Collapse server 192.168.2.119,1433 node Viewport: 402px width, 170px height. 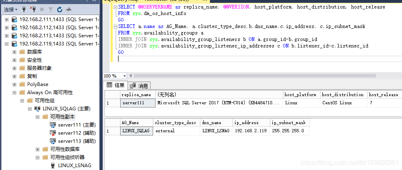tap(6, 44)
